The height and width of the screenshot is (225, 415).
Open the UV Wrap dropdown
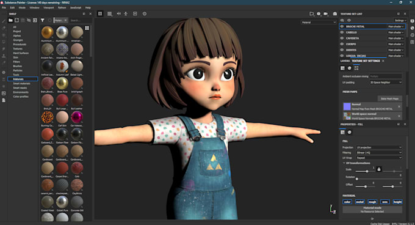pos(379,158)
